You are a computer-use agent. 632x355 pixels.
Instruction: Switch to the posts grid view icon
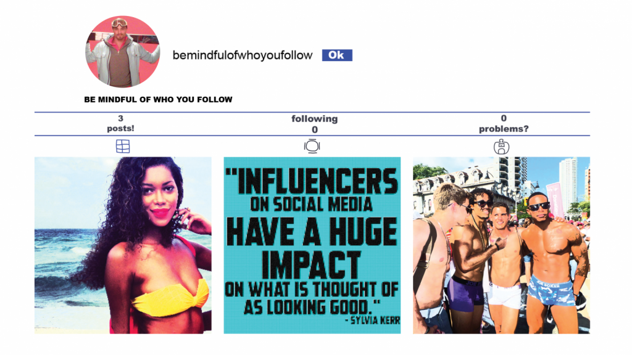point(123,146)
